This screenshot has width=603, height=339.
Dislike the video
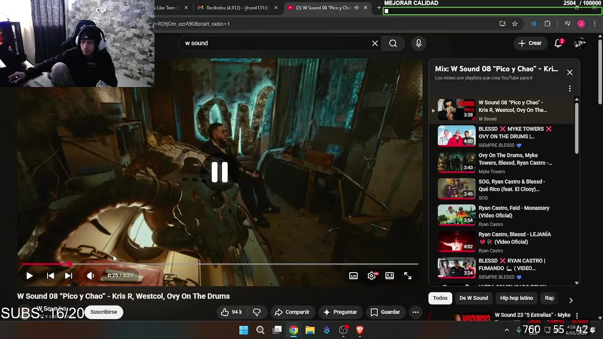pos(257,312)
